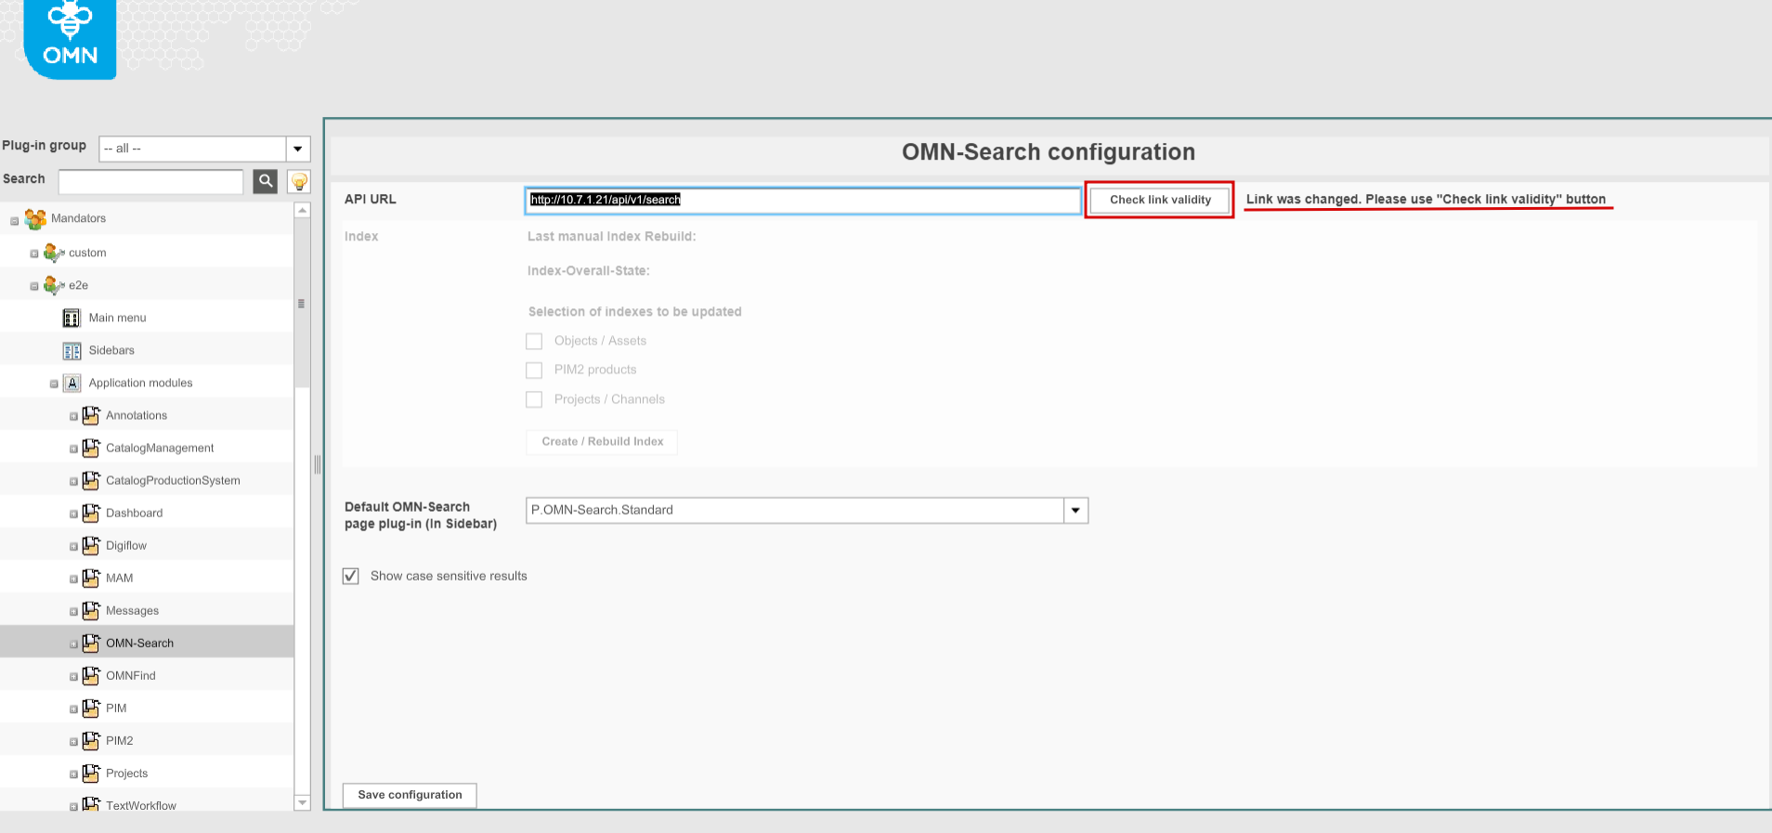Click the tree scrollbar up arrow
Screen dimensions: 1772x833
point(302,211)
